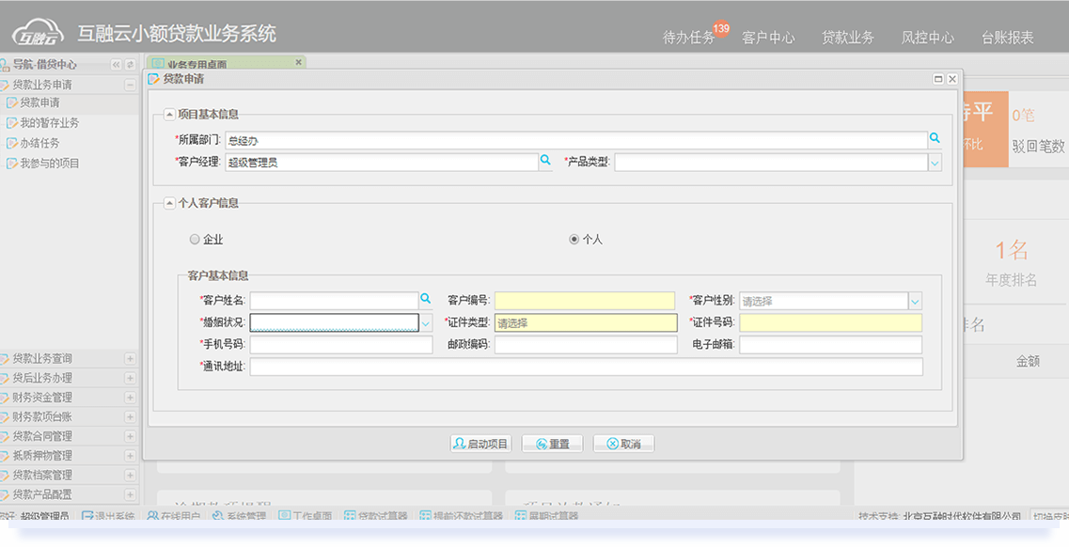1069x547 pixels.
Task: Open the 风控中心 top menu
Action: point(927,38)
